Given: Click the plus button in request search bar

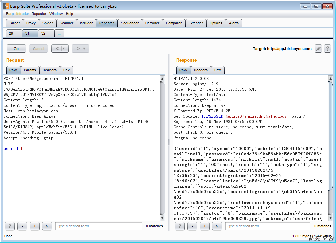Looking at the screenshot, I should 35,226.
